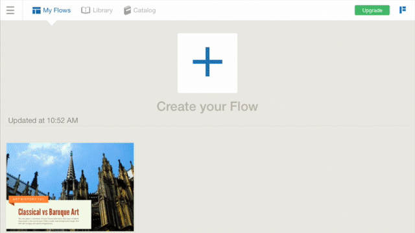Image resolution: width=415 pixels, height=233 pixels.
Task: Click the small description text under the flow title
Action: click(x=49, y=221)
